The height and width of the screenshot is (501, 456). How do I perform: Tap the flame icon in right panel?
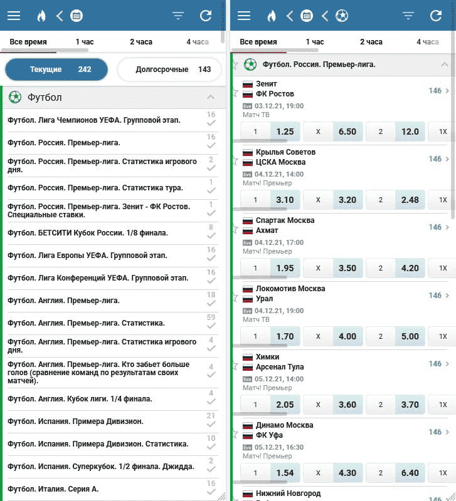click(x=272, y=16)
